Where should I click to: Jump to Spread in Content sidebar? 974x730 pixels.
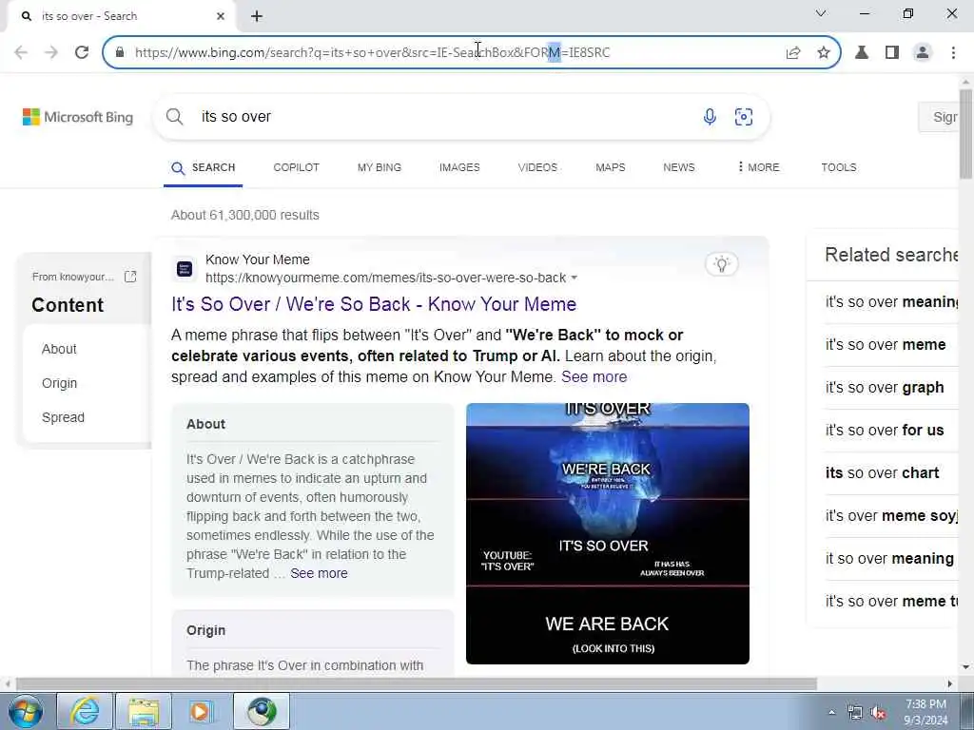[x=63, y=417]
